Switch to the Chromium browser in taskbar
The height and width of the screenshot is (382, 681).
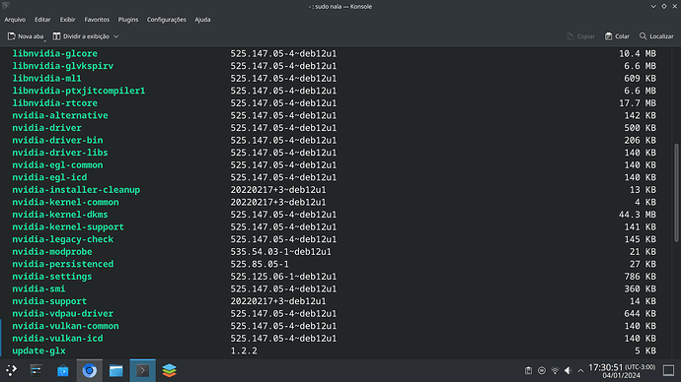[x=90, y=370]
